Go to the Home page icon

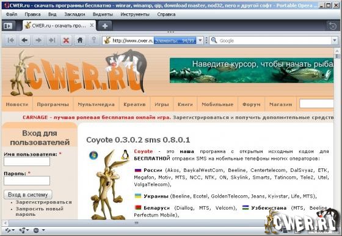80,40
